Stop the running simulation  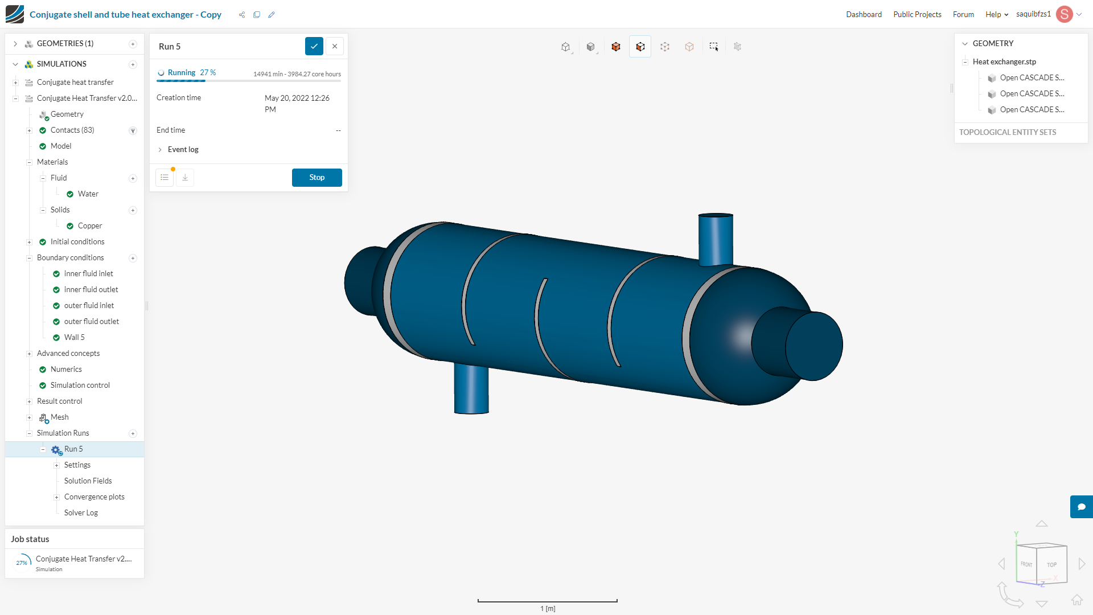[x=317, y=178]
